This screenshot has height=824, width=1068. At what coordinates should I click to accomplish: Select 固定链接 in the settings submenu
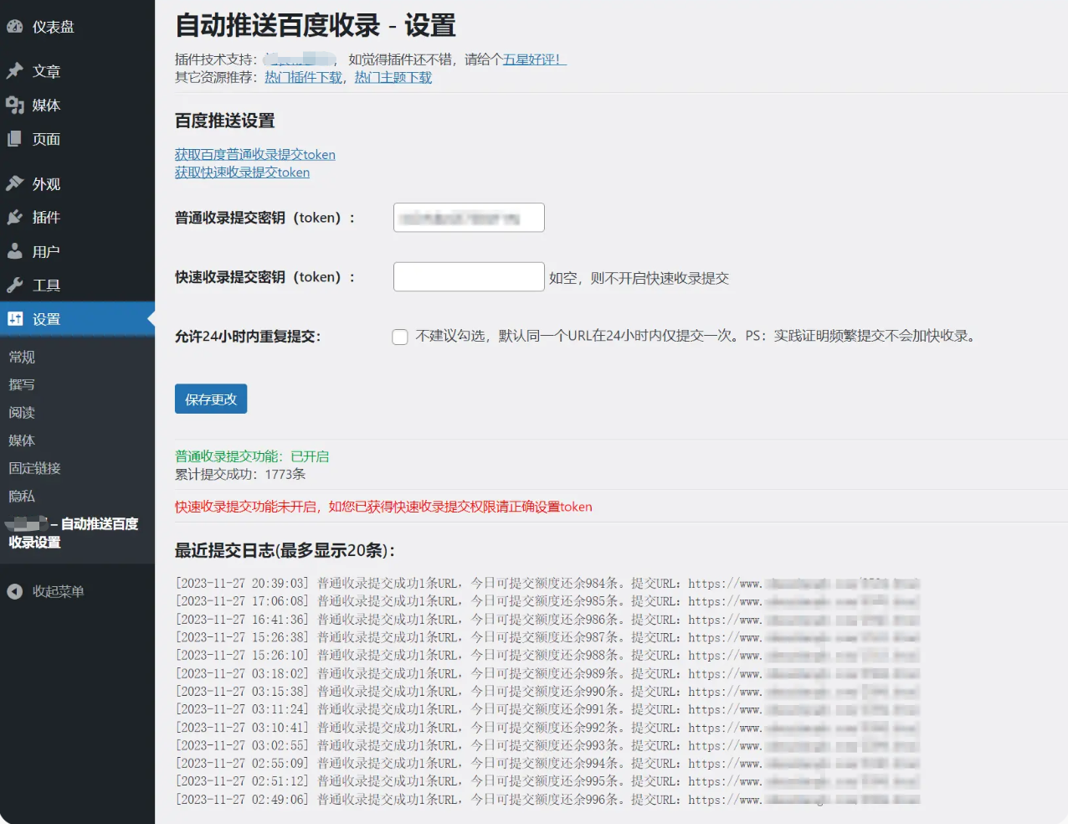33,468
